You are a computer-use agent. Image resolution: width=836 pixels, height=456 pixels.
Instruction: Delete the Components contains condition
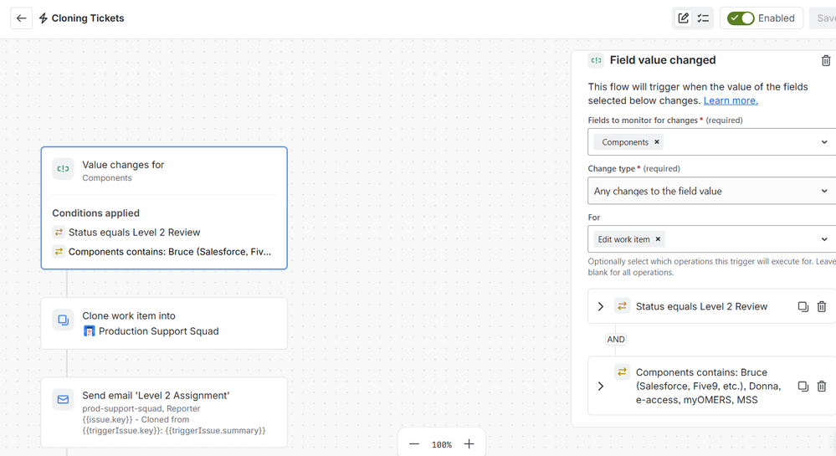tap(822, 386)
